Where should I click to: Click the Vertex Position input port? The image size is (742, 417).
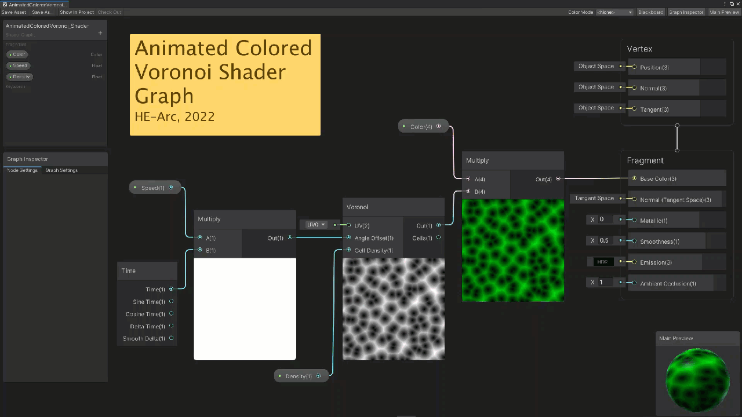pyautogui.click(x=634, y=67)
